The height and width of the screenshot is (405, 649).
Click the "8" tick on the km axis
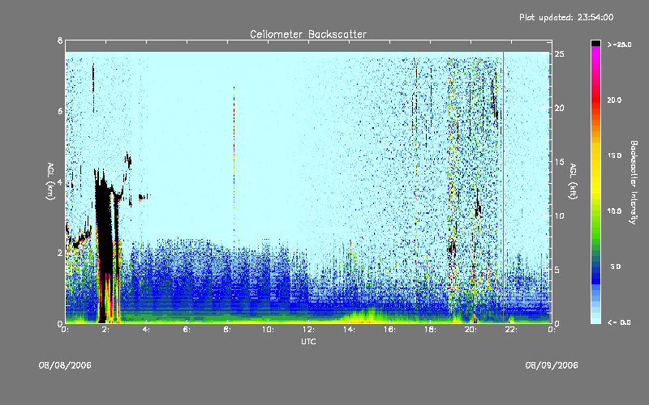(x=60, y=40)
